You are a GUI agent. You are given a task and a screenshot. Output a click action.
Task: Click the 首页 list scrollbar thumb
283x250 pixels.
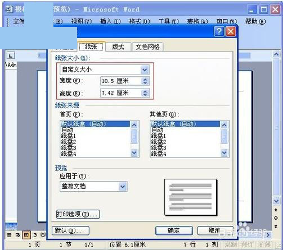click(134, 137)
